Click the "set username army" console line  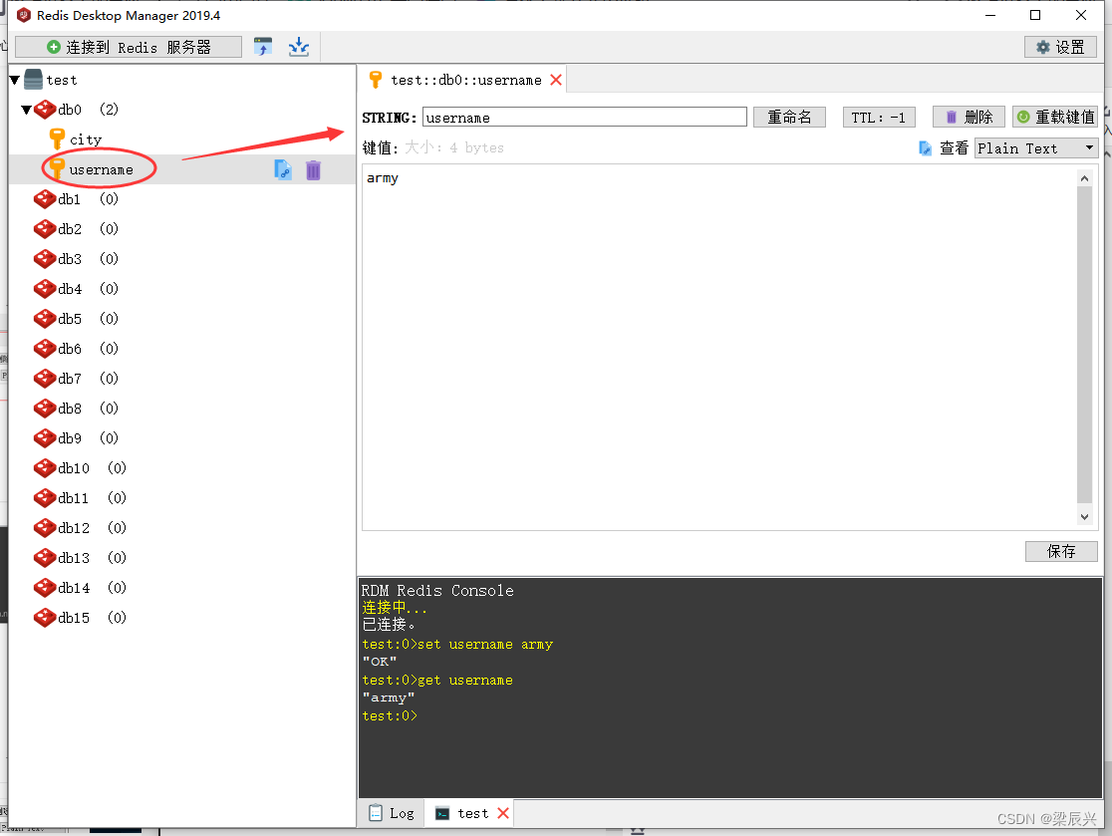coord(457,645)
